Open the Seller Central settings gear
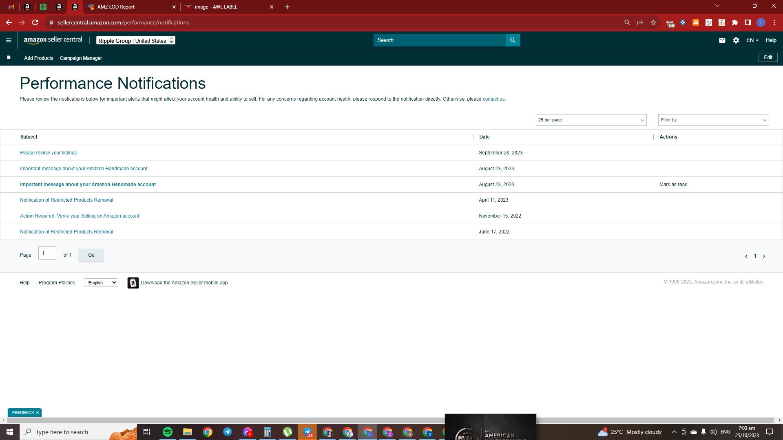Image resolution: width=783 pixels, height=440 pixels. 736,40
